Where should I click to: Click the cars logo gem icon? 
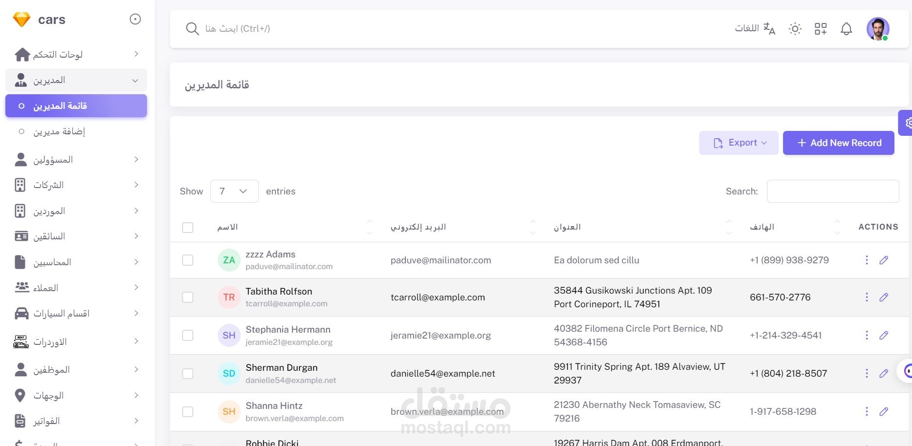21,20
